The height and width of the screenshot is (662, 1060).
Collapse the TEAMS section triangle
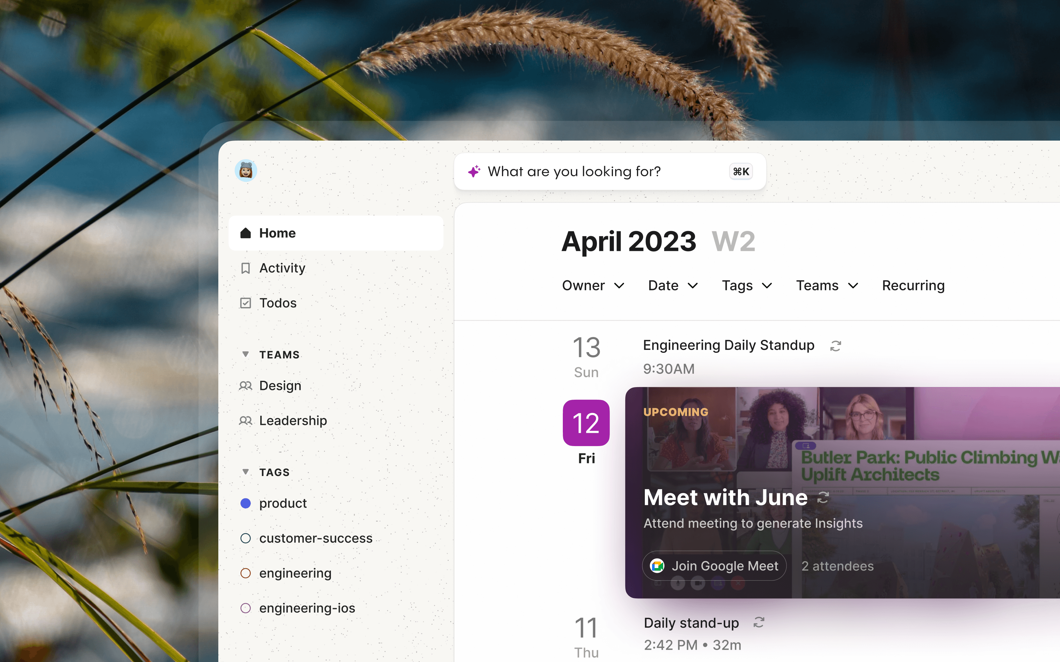(246, 354)
